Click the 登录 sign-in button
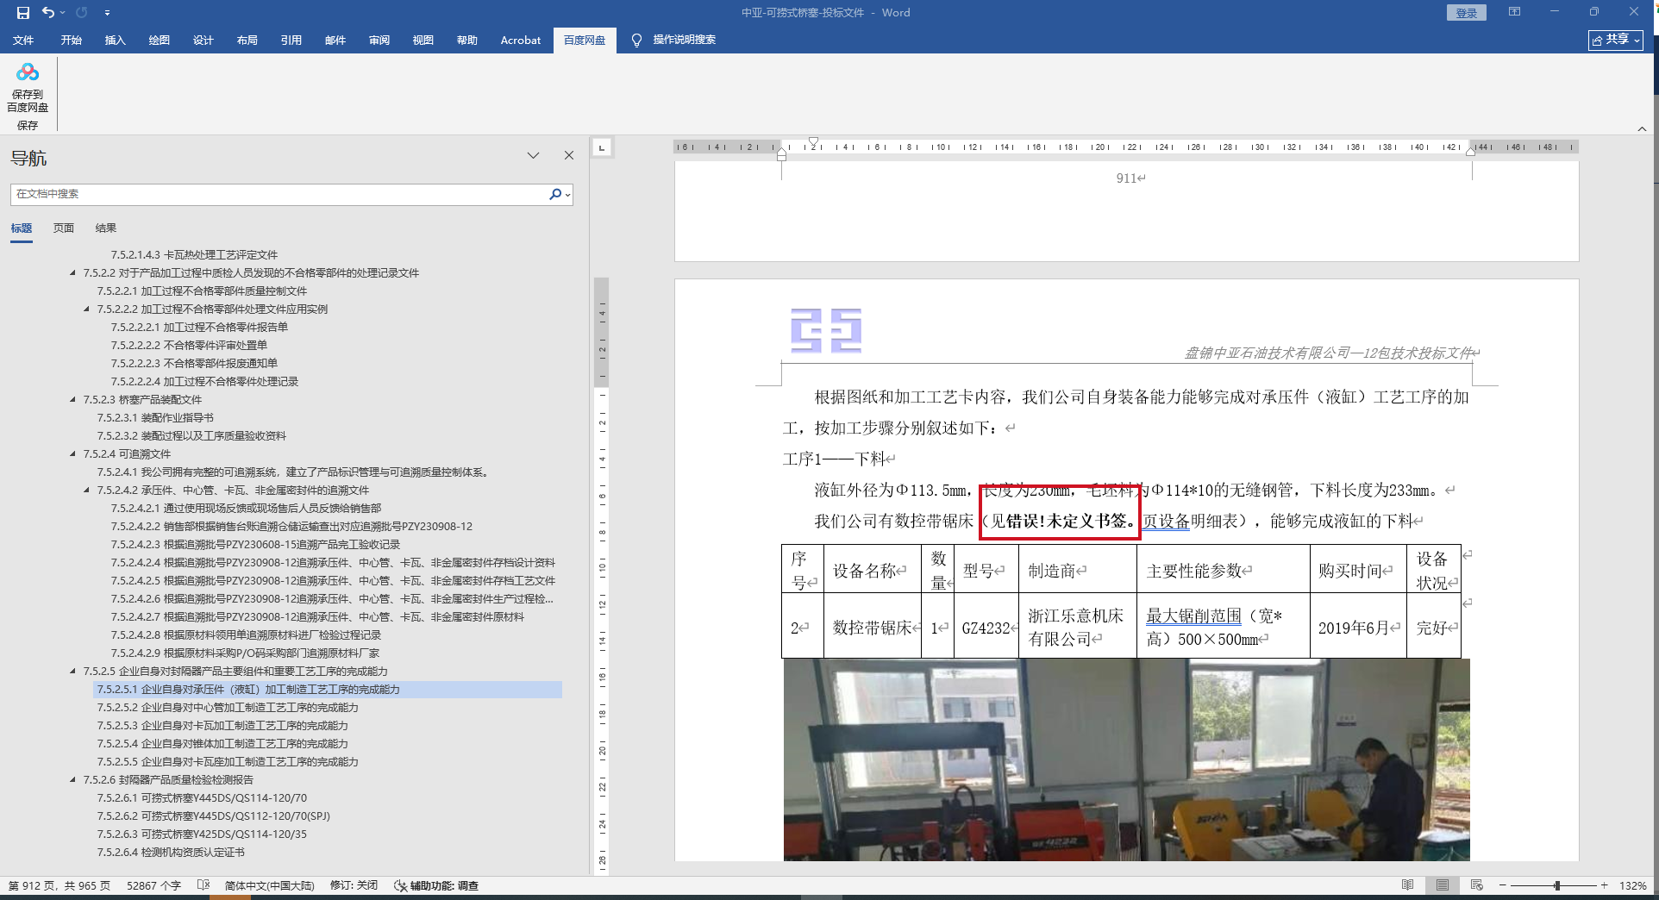Image resolution: width=1659 pixels, height=900 pixels. (1466, 13)
